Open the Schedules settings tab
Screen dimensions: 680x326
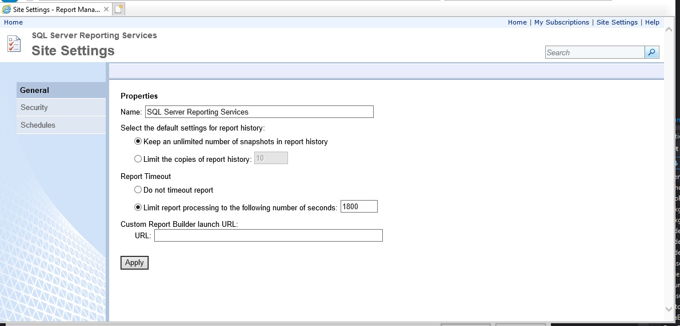coord(61,125)
